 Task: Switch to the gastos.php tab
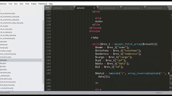(x=81, y=8)
